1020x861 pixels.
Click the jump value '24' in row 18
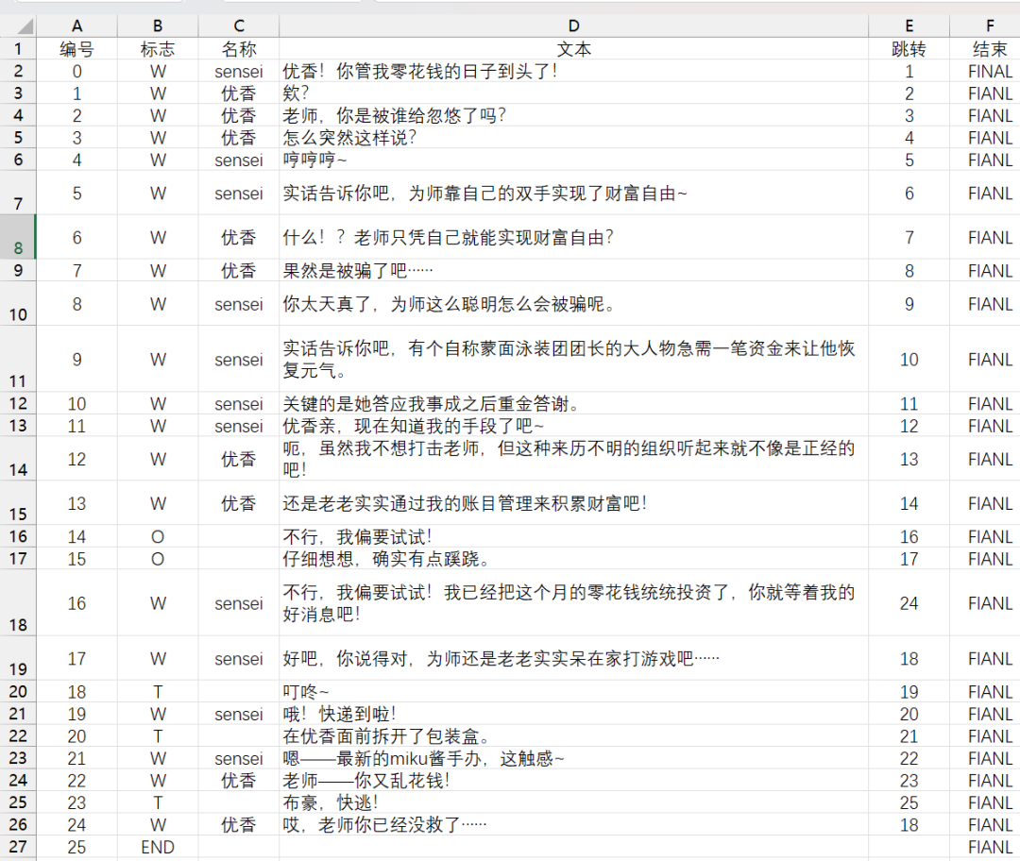(x=909, y=603)
